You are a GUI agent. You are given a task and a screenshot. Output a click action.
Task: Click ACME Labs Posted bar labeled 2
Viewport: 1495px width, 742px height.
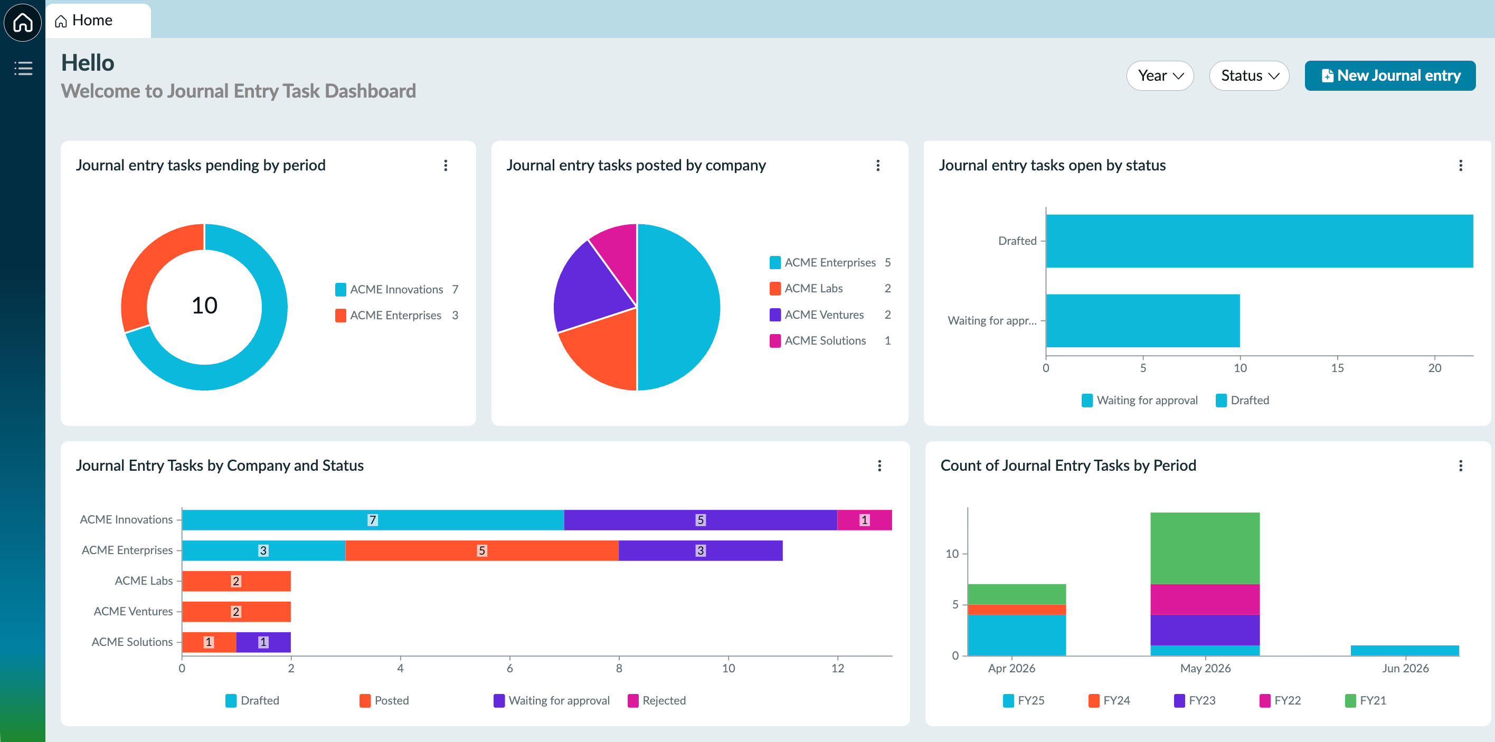[236, 581]
